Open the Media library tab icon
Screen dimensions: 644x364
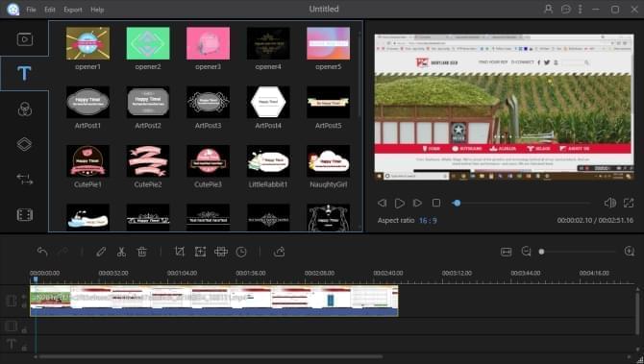[x=25, y=39]
